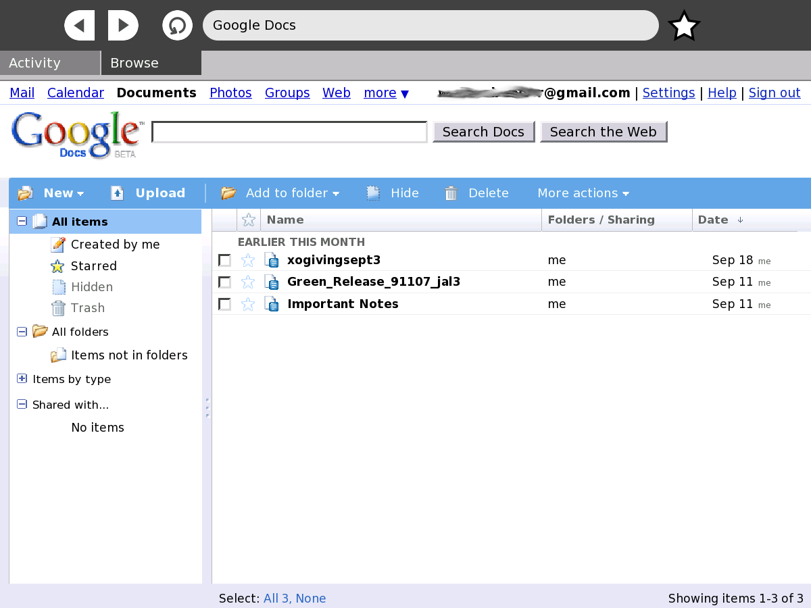Select the Green_Release_91107_jal3 checkbox
The image size is (811, 608).
[224, 282]
